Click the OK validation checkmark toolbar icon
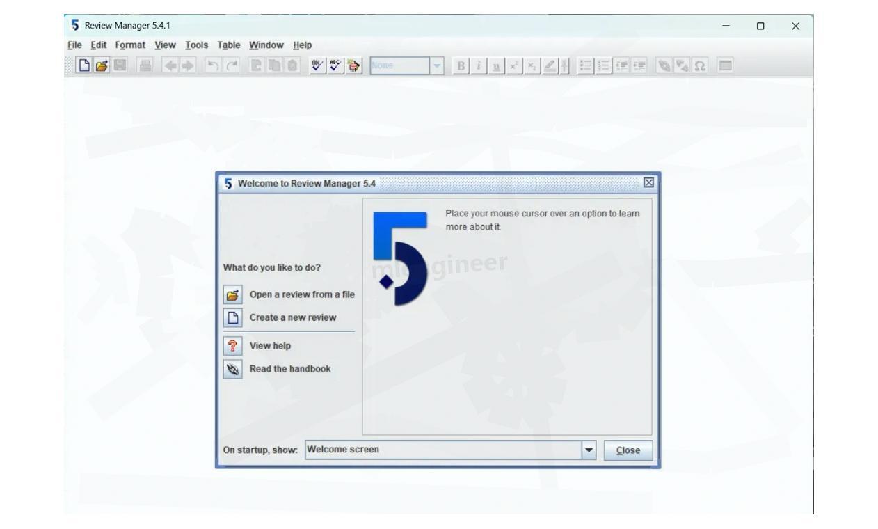Image resolution: width=878 pixels, height=529 pixels. pos(317,65)
